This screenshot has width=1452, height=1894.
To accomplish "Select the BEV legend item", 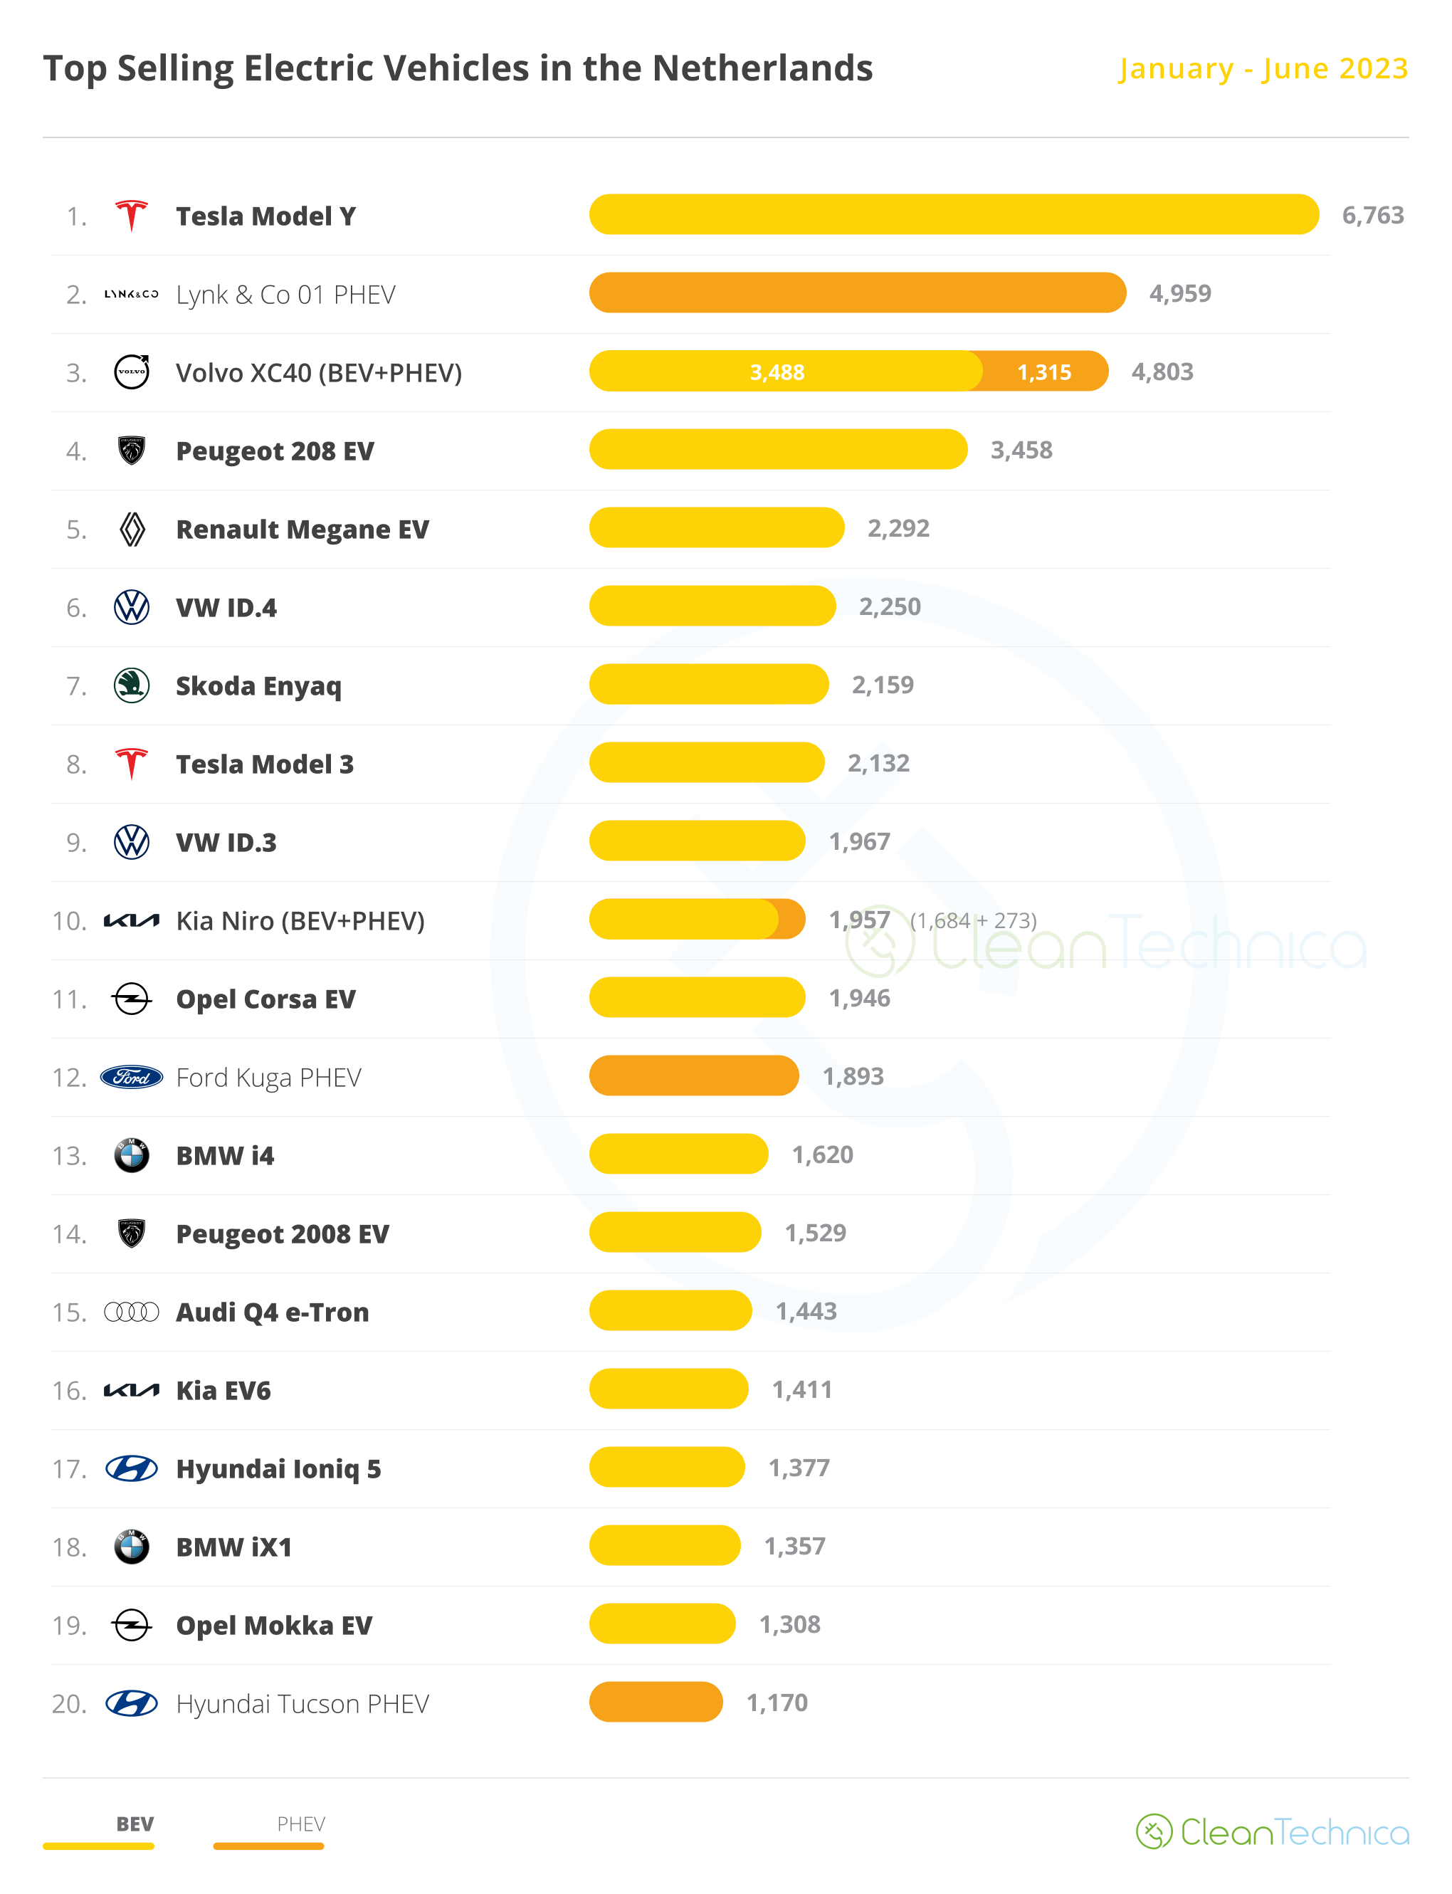I will pos(135,1823).
